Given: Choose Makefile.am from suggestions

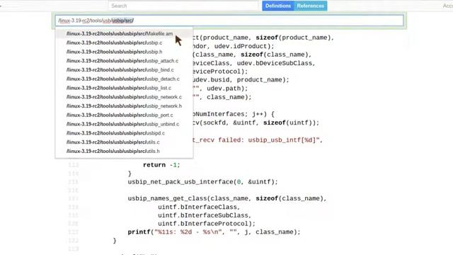Looking at the screenshot, I should tap(124, 33).
